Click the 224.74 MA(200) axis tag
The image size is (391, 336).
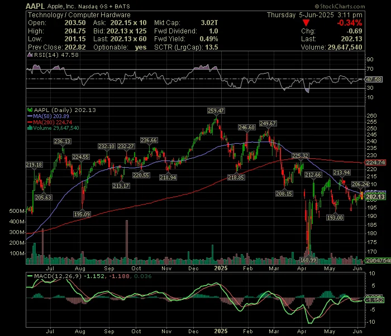click(375, 162)
